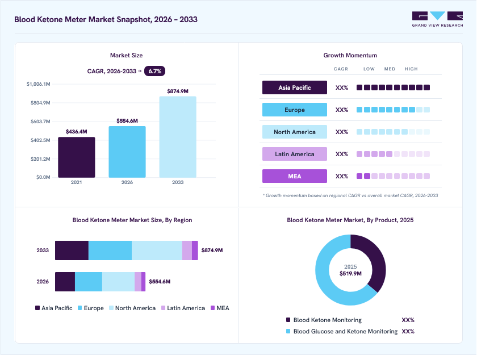Click the By Region chart title
477x355 pixels.
[x=132, y=220]
